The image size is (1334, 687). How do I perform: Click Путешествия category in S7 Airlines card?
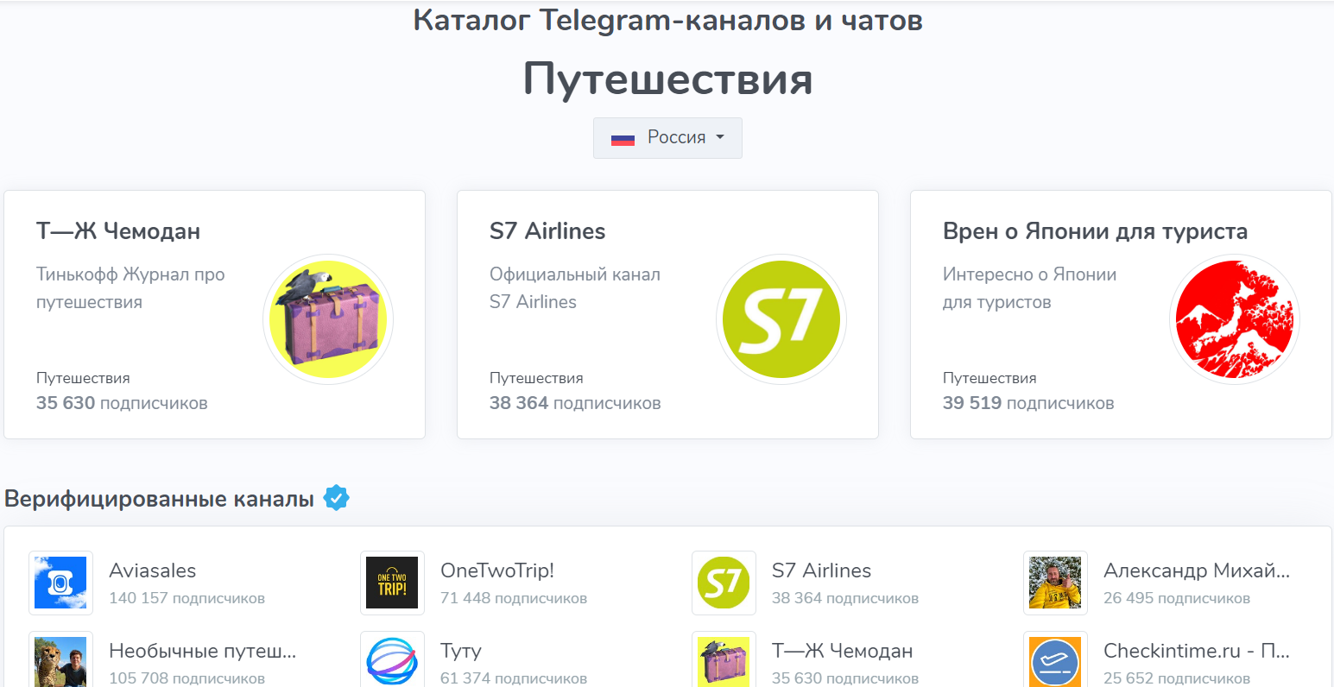click(536, 378)
